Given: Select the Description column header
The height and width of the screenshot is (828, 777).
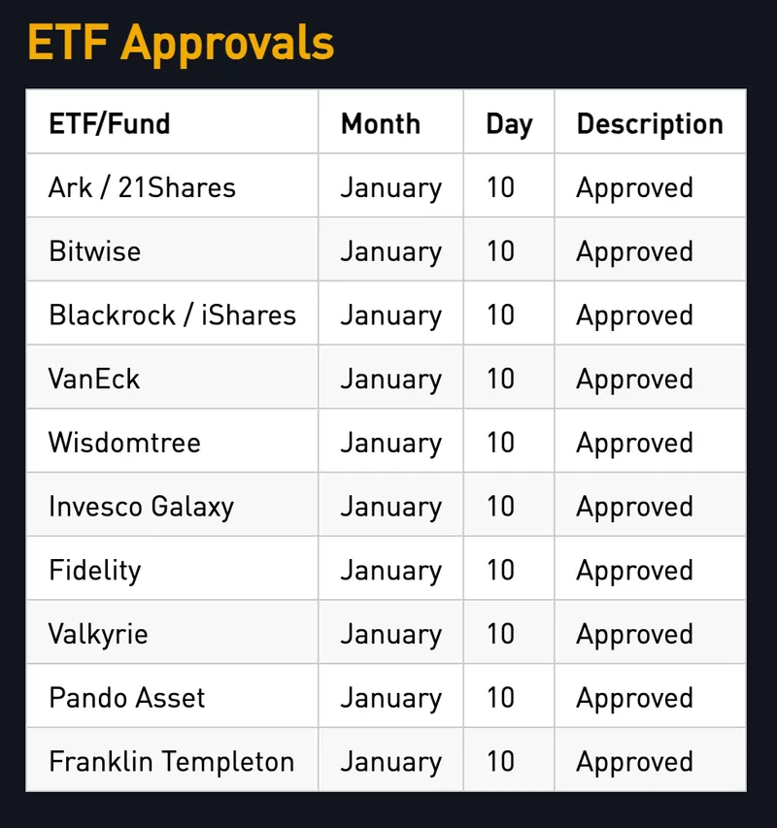Looking at the screenshot, I should [650, 124].
